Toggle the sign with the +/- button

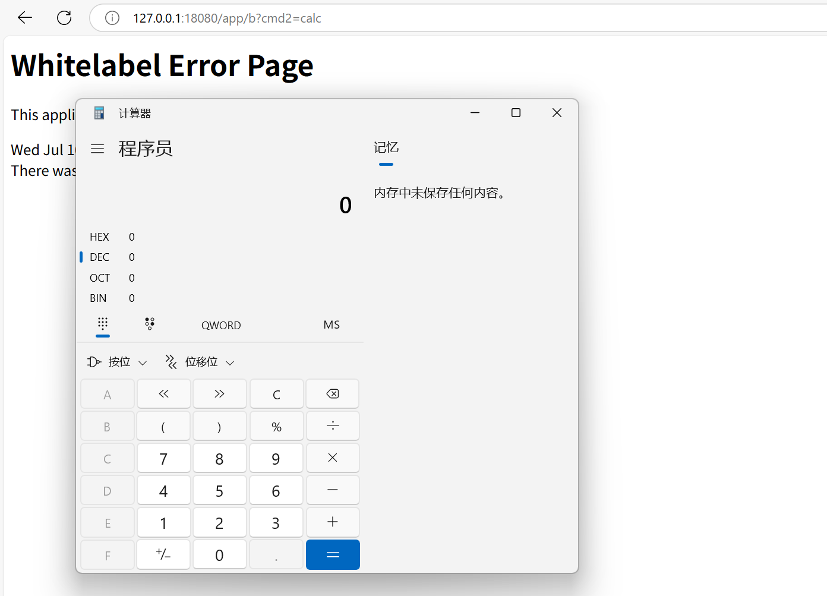[x=164, y=554]
